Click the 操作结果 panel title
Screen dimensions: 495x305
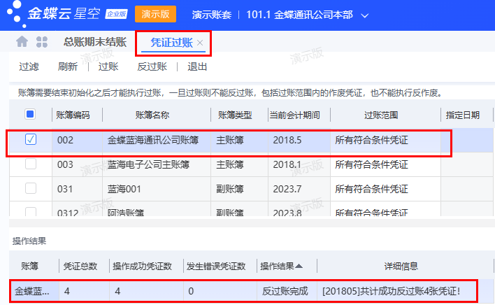29,241
